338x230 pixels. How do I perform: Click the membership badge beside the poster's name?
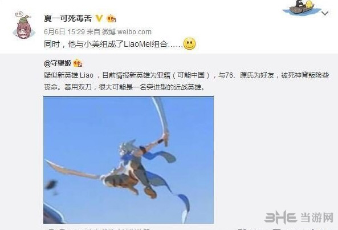[x=111, y=19]
